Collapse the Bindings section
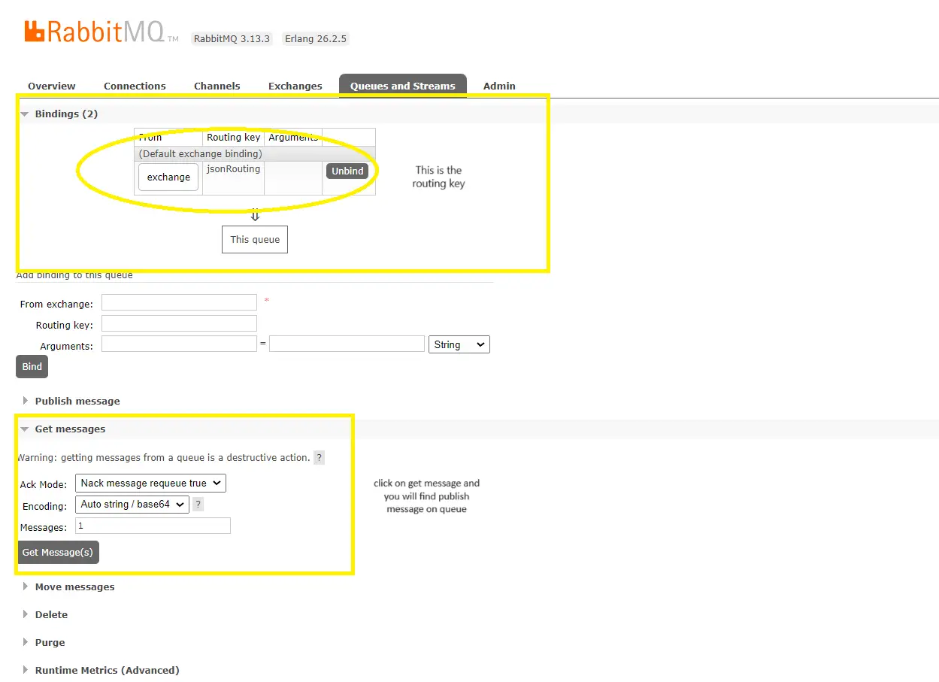This screenshot has width=939, height=682. pyautogui.click(x=66, y=114)
